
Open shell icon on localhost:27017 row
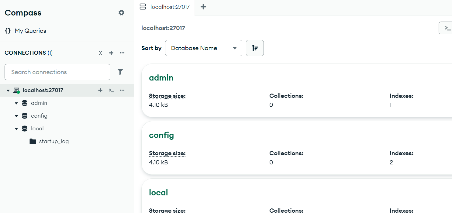pos(111,90)
